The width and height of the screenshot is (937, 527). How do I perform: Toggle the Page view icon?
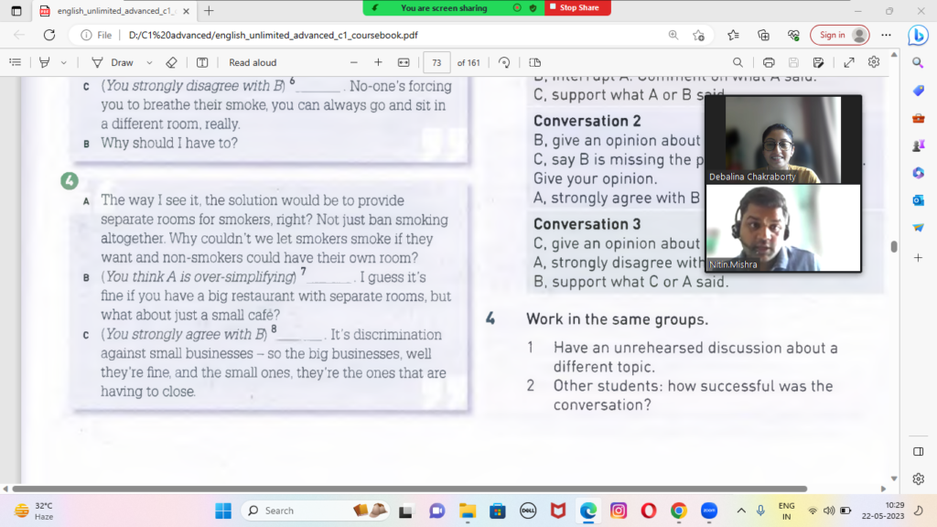point(535,62)
